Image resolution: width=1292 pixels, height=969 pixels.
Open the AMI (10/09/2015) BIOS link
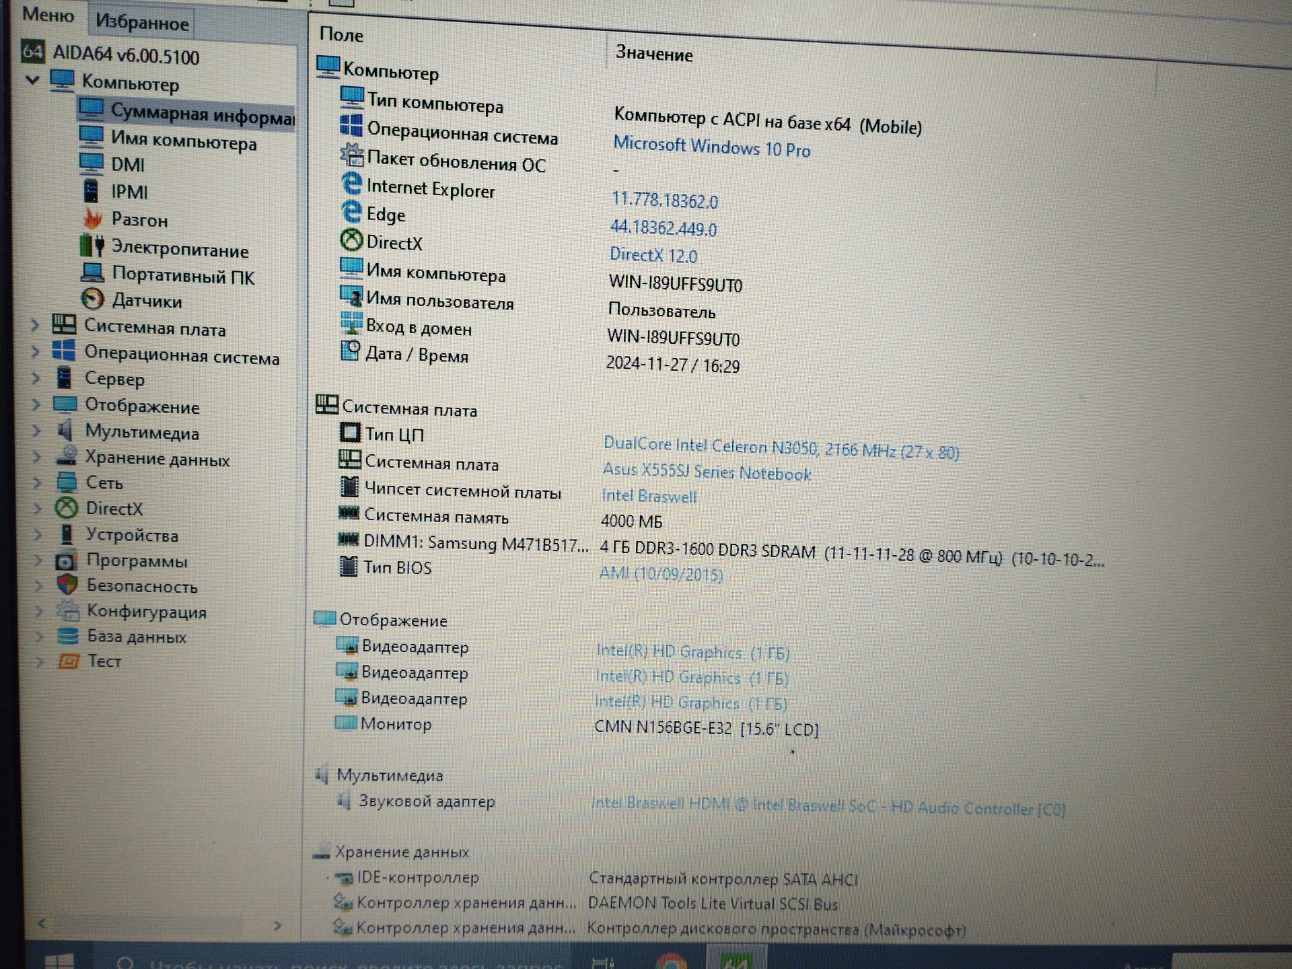661,573
